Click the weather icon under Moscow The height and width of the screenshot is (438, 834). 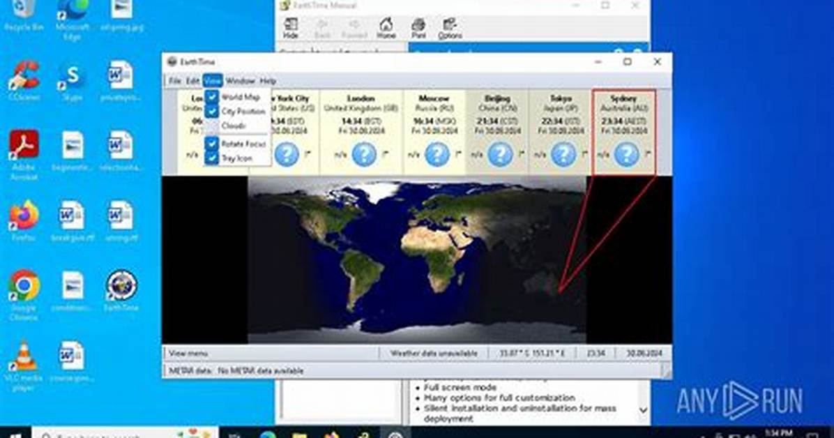click(x=437, y=154)
